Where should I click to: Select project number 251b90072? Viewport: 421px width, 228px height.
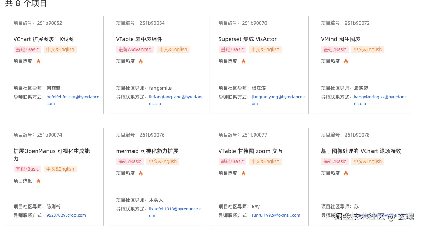coord(357,23)
